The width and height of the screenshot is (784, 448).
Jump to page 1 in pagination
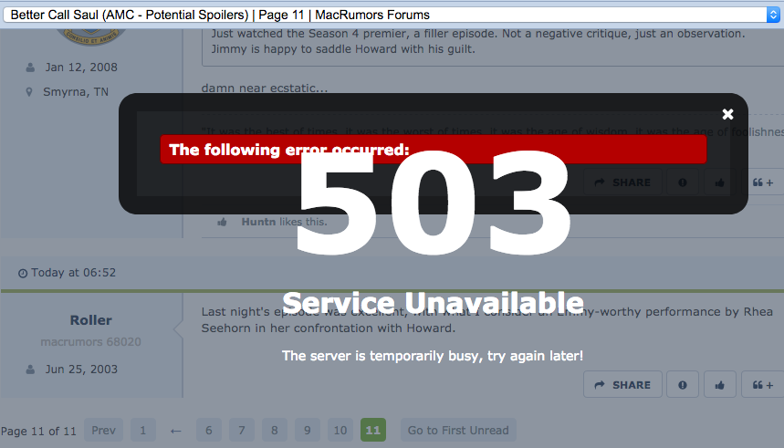tap(143, 430)
